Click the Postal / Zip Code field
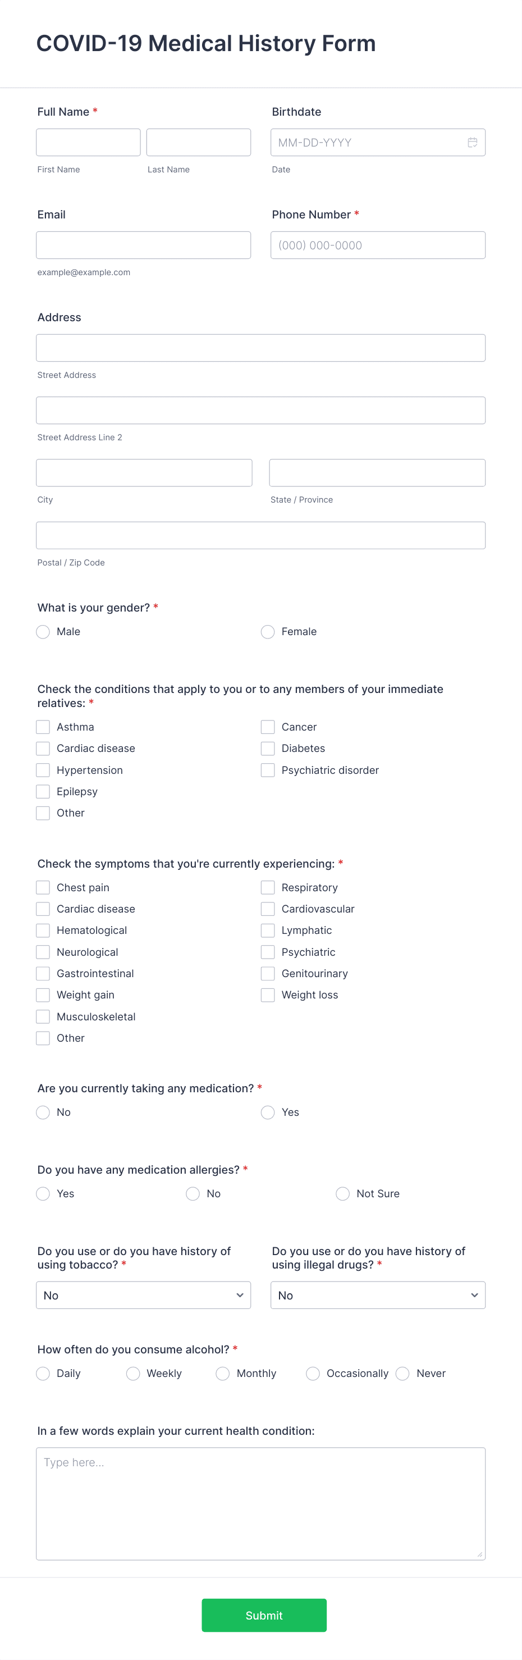 [x=260, y=535]
